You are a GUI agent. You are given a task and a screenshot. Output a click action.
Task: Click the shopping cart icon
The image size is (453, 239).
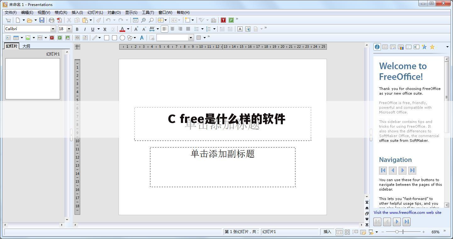(8, 20)
